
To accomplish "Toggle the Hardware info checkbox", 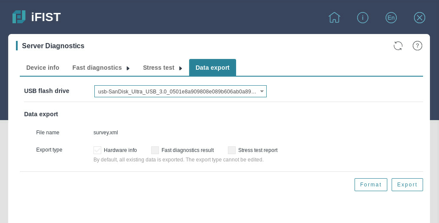I will coord(97,150).
